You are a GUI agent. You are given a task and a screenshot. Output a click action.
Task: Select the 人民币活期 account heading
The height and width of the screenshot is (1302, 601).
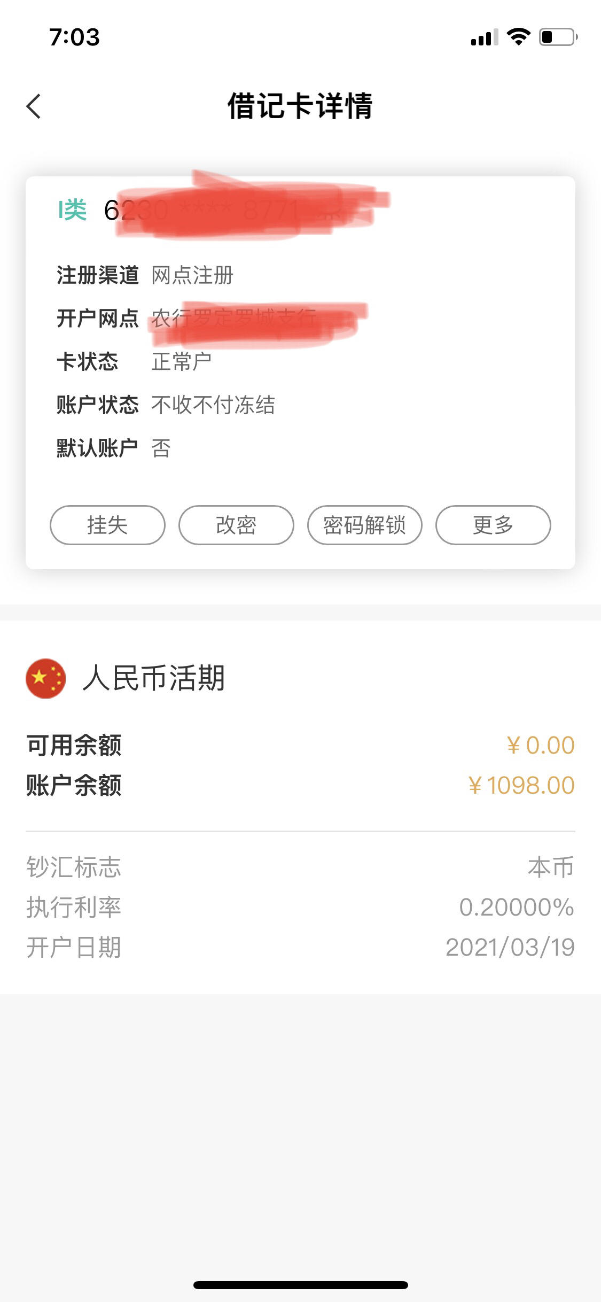153,678
